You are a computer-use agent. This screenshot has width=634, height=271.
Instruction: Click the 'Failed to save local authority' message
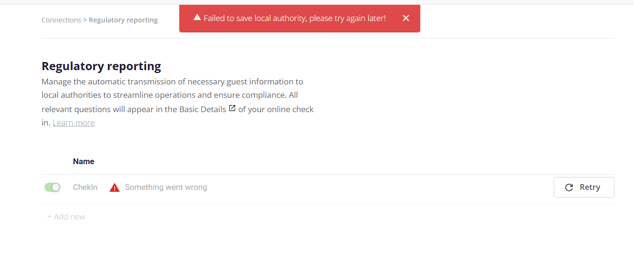[x=295, y=18]
